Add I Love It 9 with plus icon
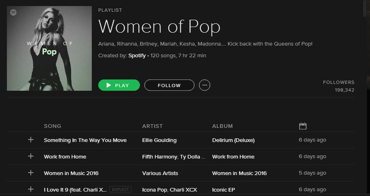Viewport: 370px width, 196px height. tap(31, 189)
